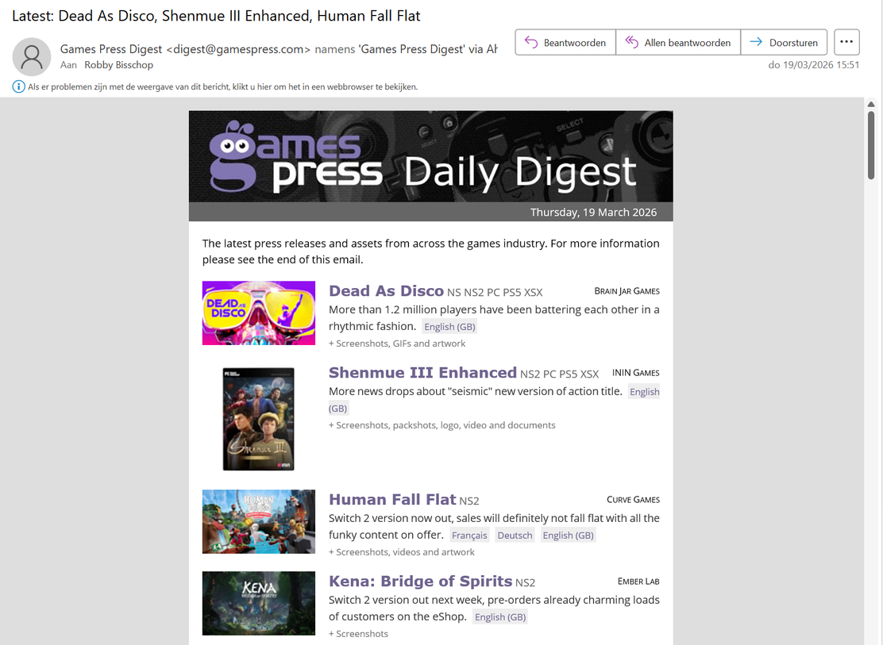Click the info icon in the message bar
The image size is (883, 645).
pos(18,86)
